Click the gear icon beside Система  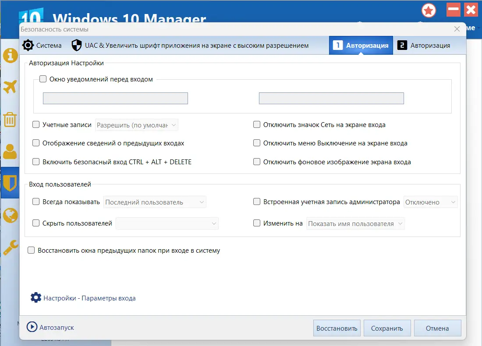28,46
